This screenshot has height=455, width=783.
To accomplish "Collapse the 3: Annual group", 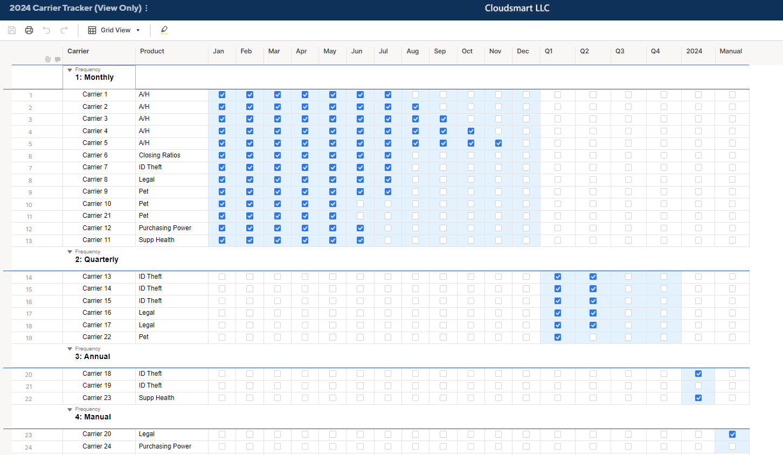I will [x=70, y=349].
